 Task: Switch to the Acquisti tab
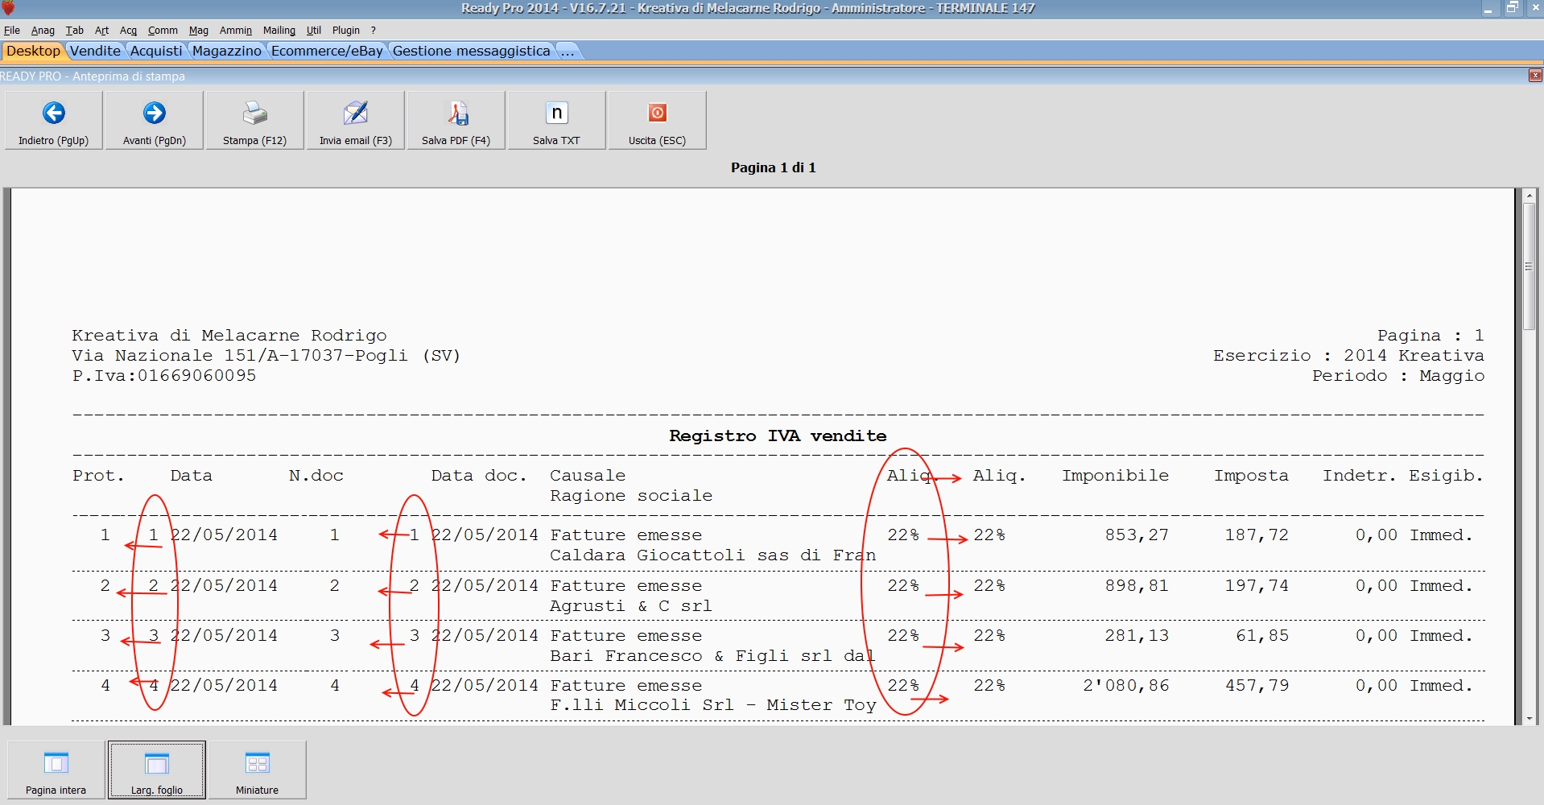point(156,51)
